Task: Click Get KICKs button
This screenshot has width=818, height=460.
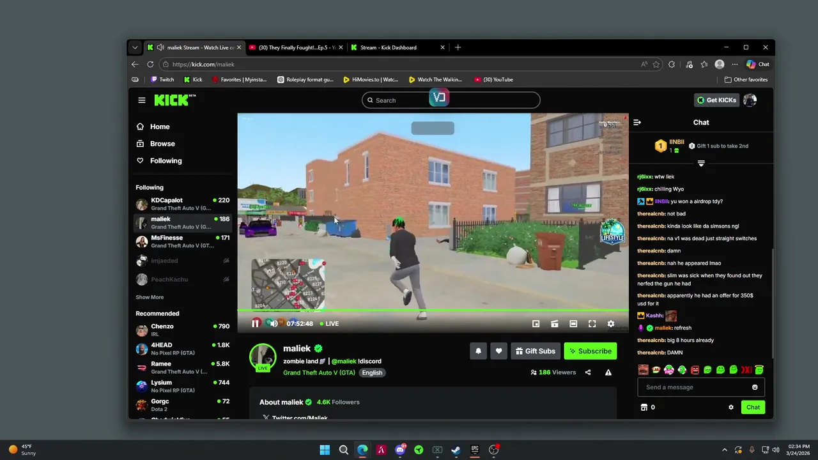Action: pyautogui.click(x=717, y=100)
